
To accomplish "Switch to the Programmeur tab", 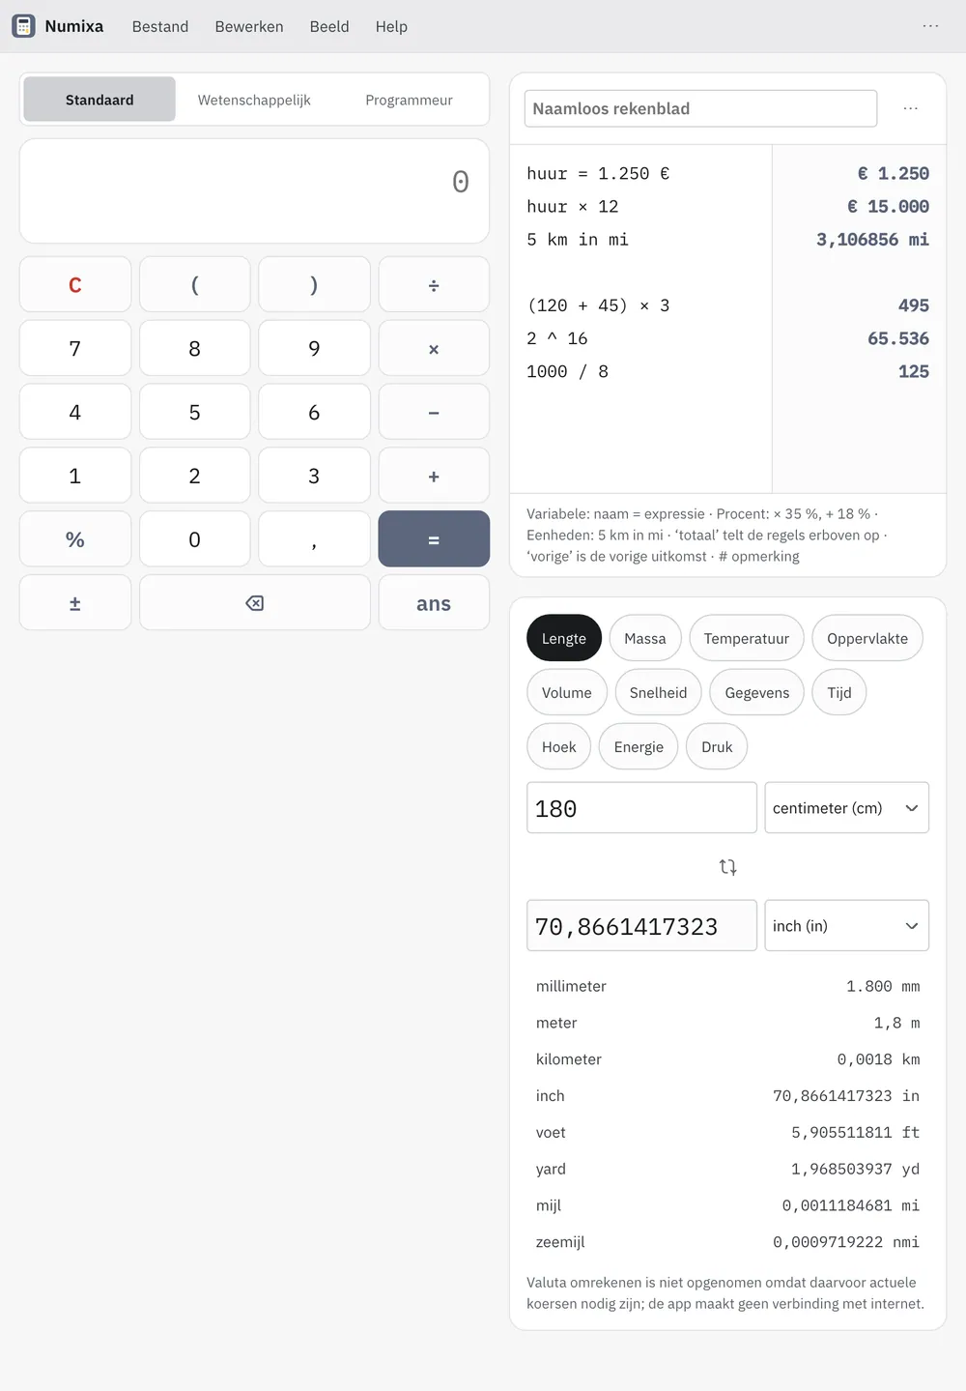I will 409,100.
